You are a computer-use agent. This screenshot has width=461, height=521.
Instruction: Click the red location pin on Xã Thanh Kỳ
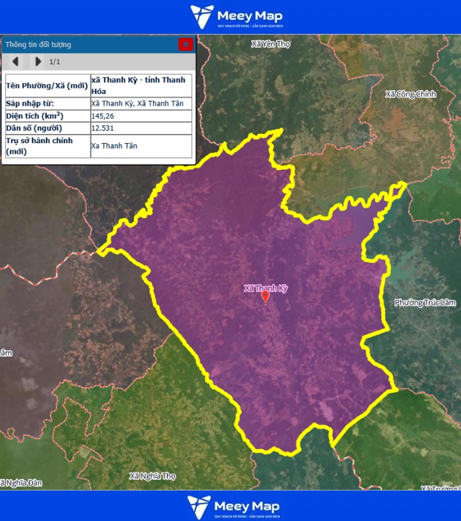[x=265, y=296]
